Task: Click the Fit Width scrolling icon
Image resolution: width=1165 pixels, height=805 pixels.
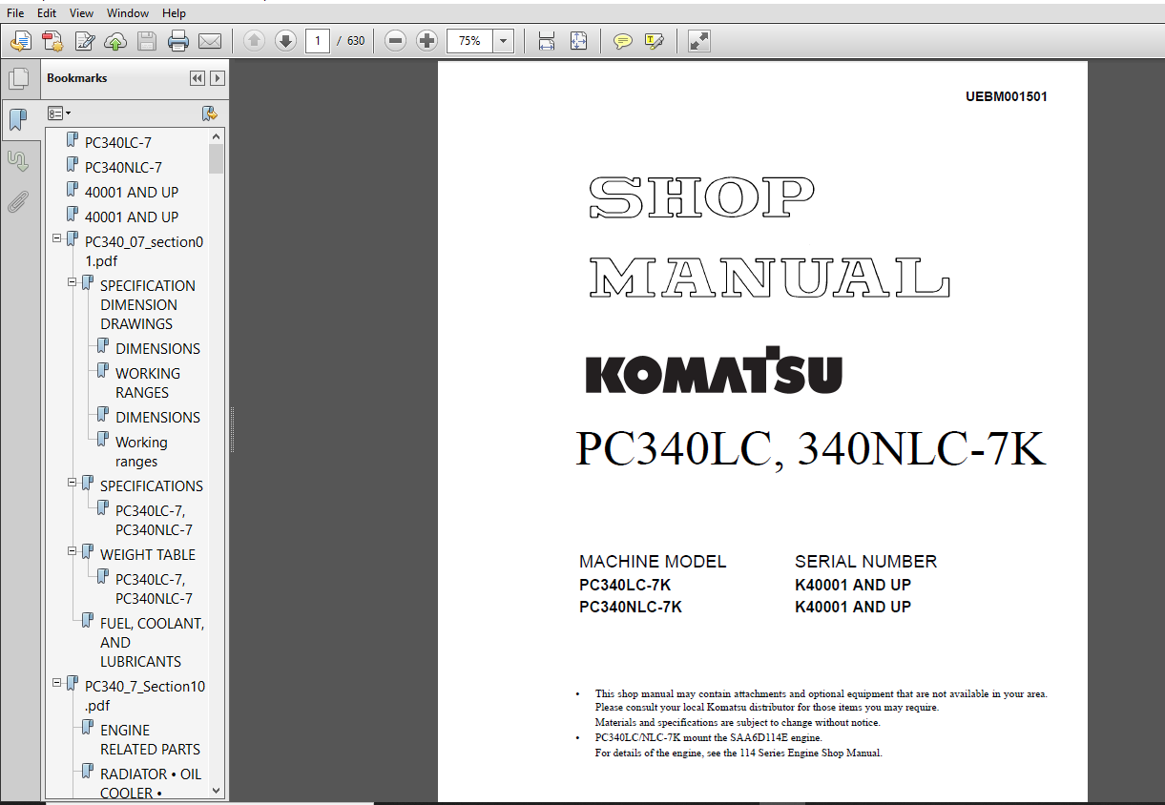Action: [x=547, y=41]
